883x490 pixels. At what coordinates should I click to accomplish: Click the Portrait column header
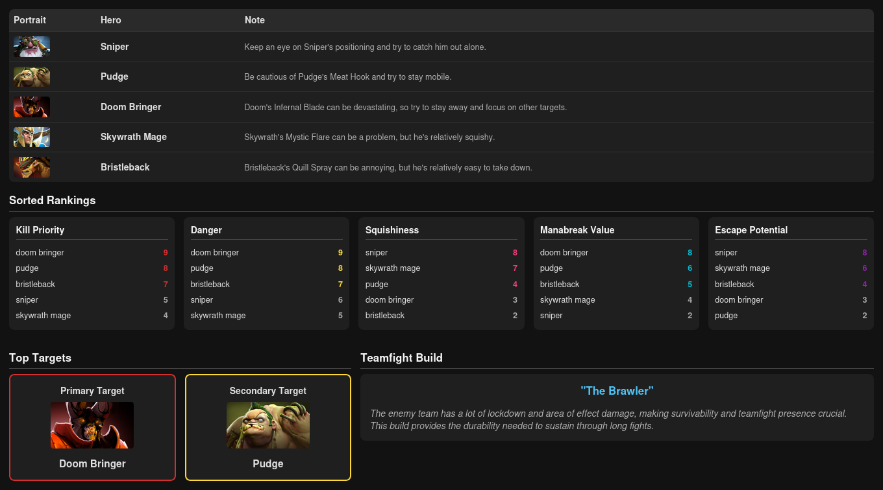click(30, 20)
